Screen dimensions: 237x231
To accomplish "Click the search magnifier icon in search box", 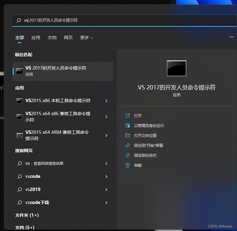I will pyautogui.click(x=19, y=20).
